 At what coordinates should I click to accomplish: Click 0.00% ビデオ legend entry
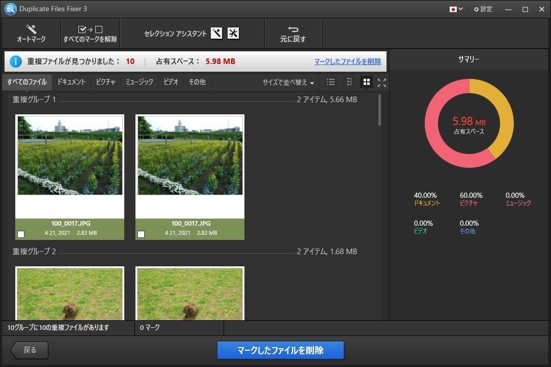point(423,227)
